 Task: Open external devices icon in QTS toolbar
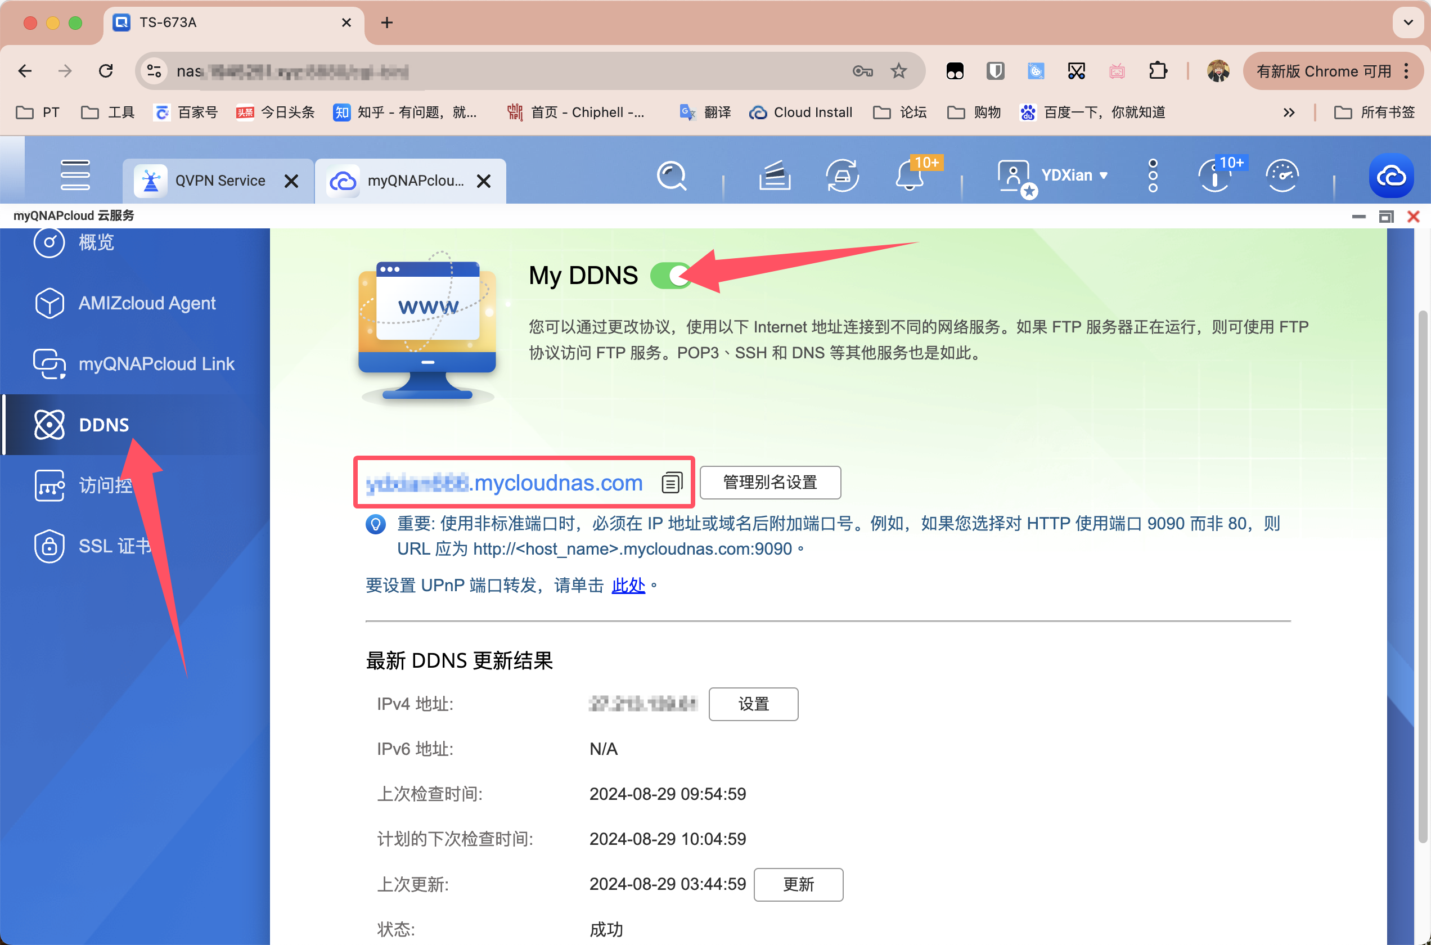coord(842,176)
